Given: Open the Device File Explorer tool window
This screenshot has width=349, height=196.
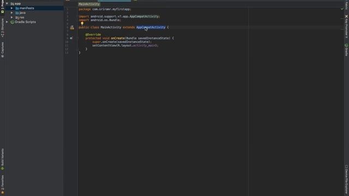Looking at the screenshot, I should [x=346, y=180].
